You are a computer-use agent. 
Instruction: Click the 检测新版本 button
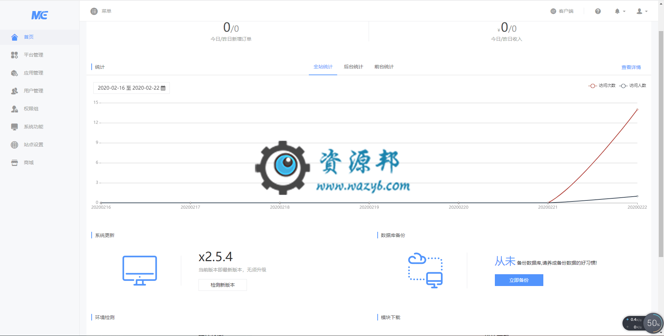coord(223,285)
